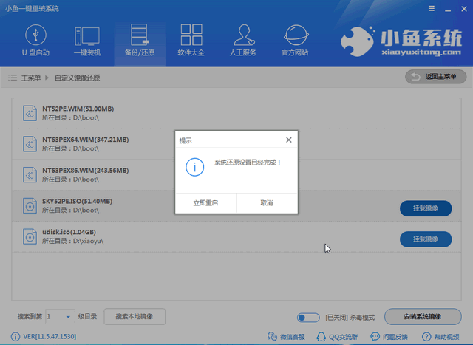The image size is (473, 345).
Task: Open the 软件大全 software grid icon
Action: (192, 40)
